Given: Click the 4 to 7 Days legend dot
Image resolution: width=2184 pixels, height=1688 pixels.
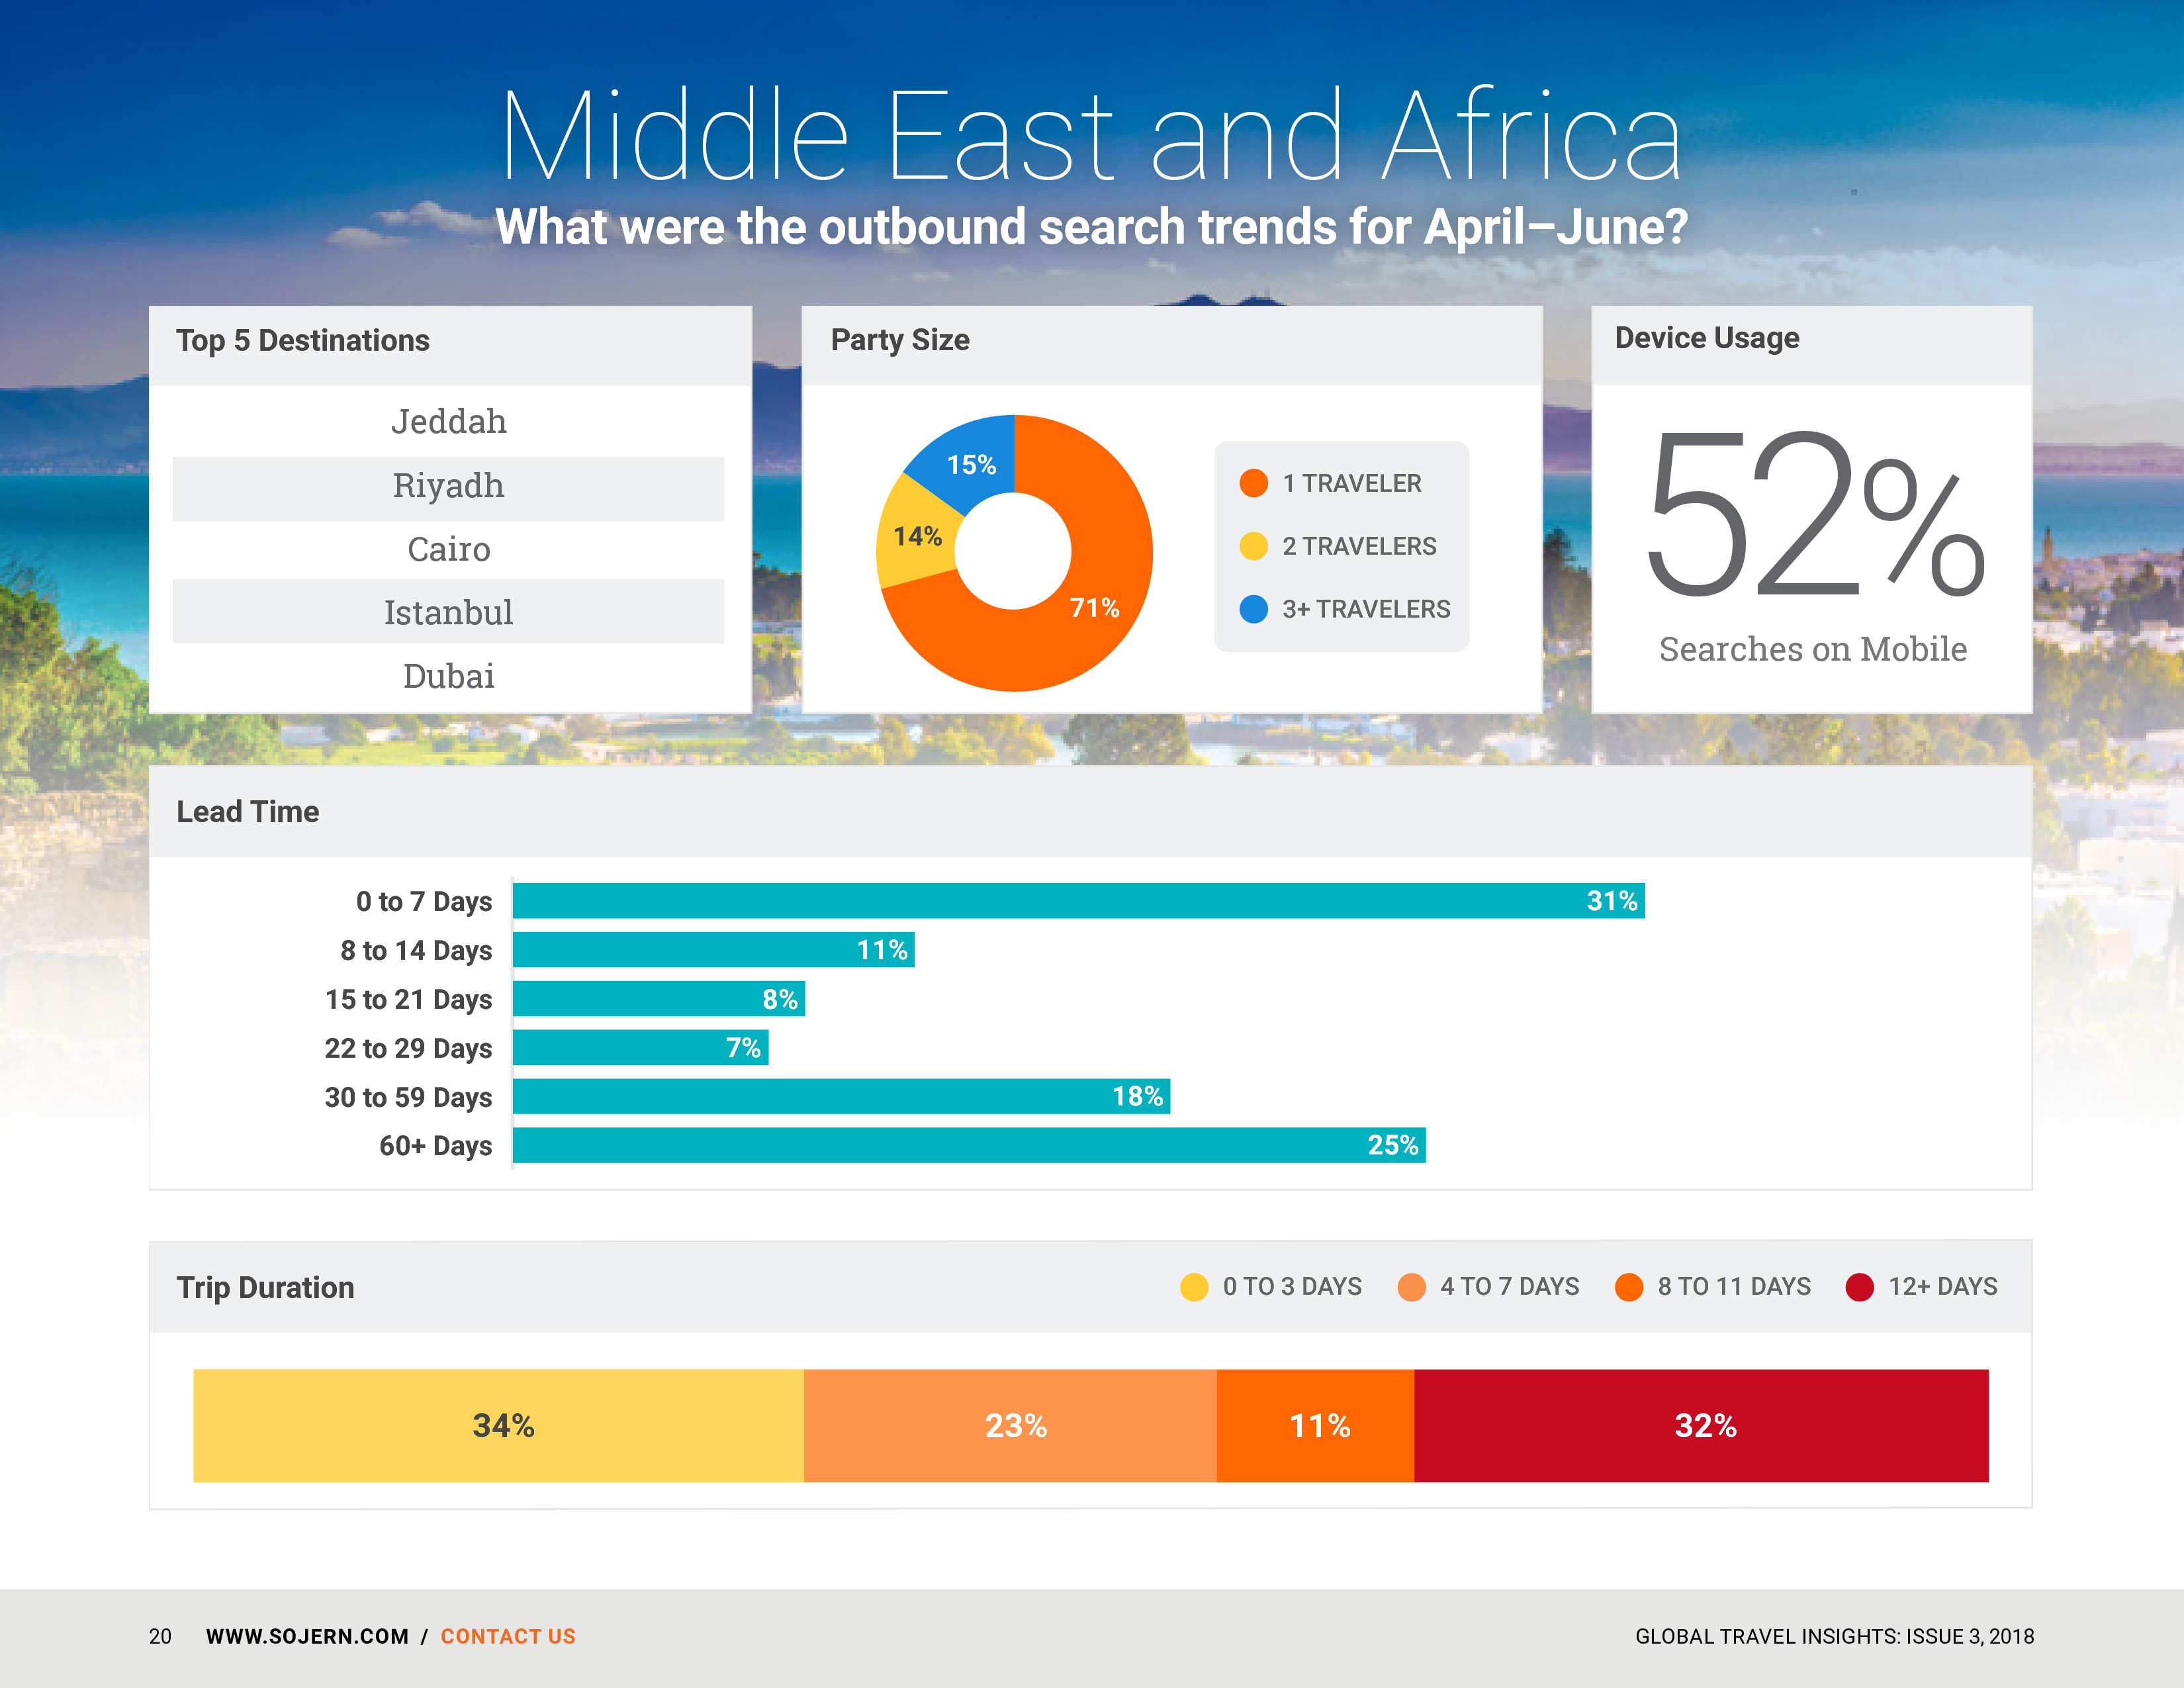Looking at the screenshot, I should click(1411, 1287).
